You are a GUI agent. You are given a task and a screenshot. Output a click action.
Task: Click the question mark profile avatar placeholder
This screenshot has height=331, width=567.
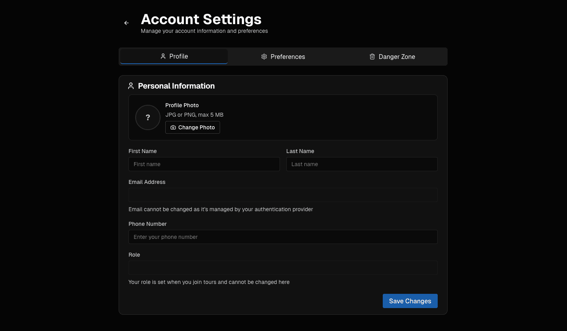point(147,117)
